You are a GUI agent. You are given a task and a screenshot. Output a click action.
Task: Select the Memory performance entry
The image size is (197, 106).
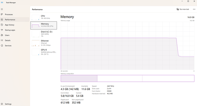44,25
